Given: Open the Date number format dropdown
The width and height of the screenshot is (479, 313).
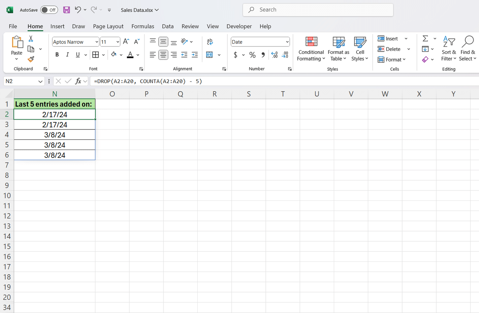Looking at the screenshot, I should [287, 42].
